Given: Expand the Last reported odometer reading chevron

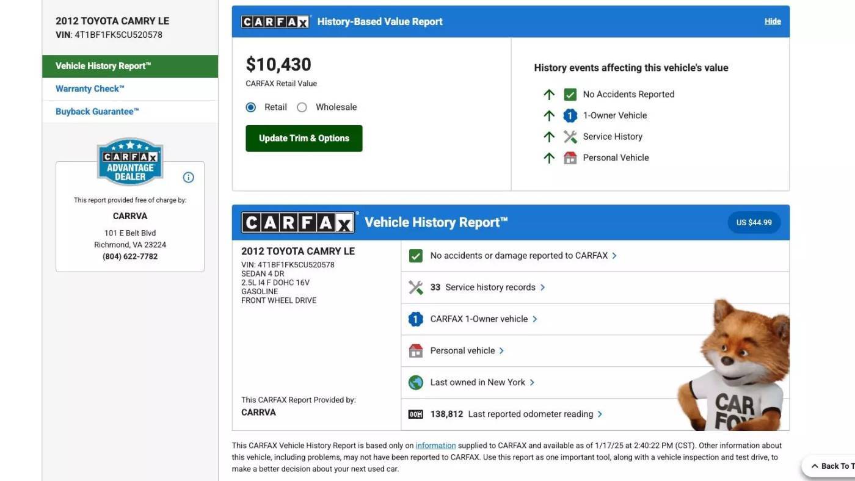Looking at the screenshot, I should coord(600,414).
